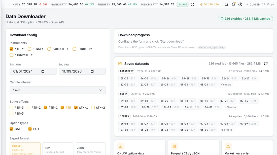Select SENSEX expiry chip 06-18 79f

pos(168,130)
